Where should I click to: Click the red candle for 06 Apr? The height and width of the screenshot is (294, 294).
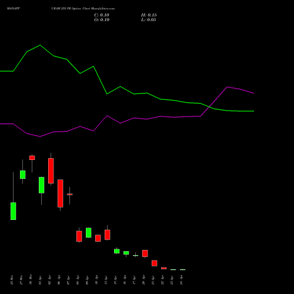[61, 193]
